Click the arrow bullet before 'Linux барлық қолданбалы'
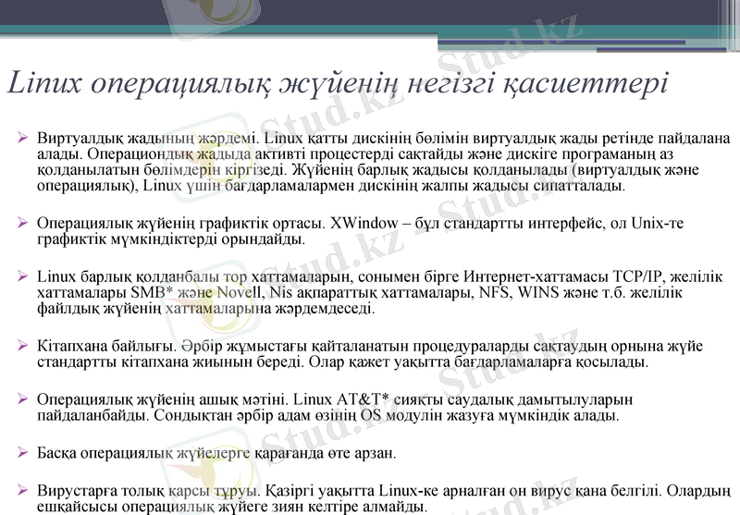Image resolution: width=740 pixels, height=515 pixels. [22, 276]
